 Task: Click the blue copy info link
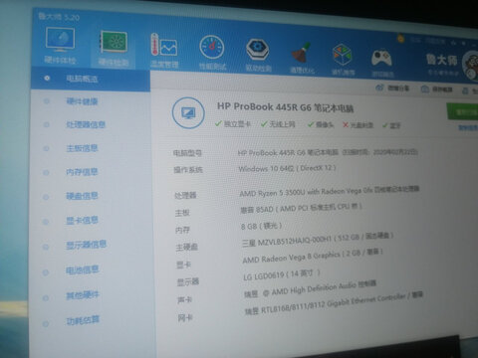coord(468,127)
